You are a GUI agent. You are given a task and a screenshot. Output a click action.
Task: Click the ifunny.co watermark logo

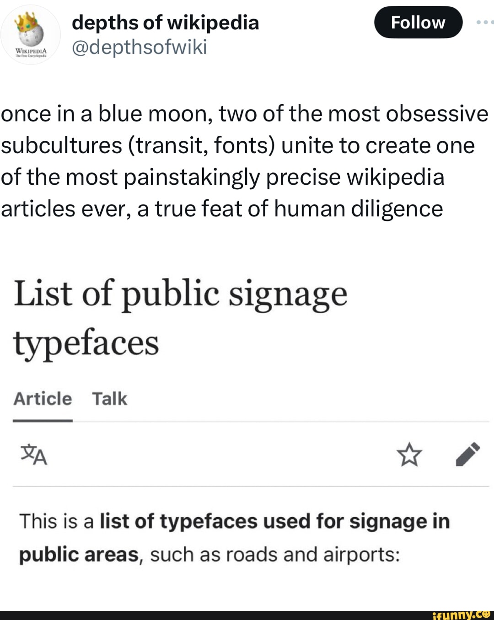(462, 615)
